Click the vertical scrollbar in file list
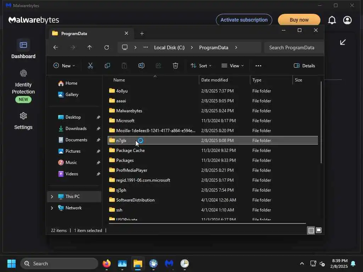The width and height of the screenshot is (363, 272). point(321,123)
